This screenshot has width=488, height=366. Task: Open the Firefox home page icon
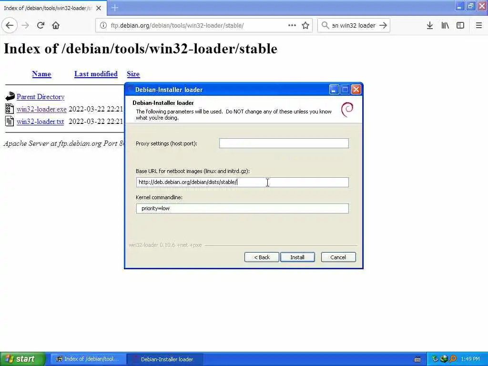point(56,25)
